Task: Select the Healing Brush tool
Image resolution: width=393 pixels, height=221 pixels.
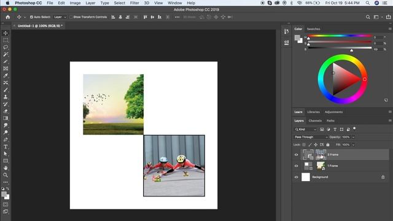Action: (x=6, y=83)
